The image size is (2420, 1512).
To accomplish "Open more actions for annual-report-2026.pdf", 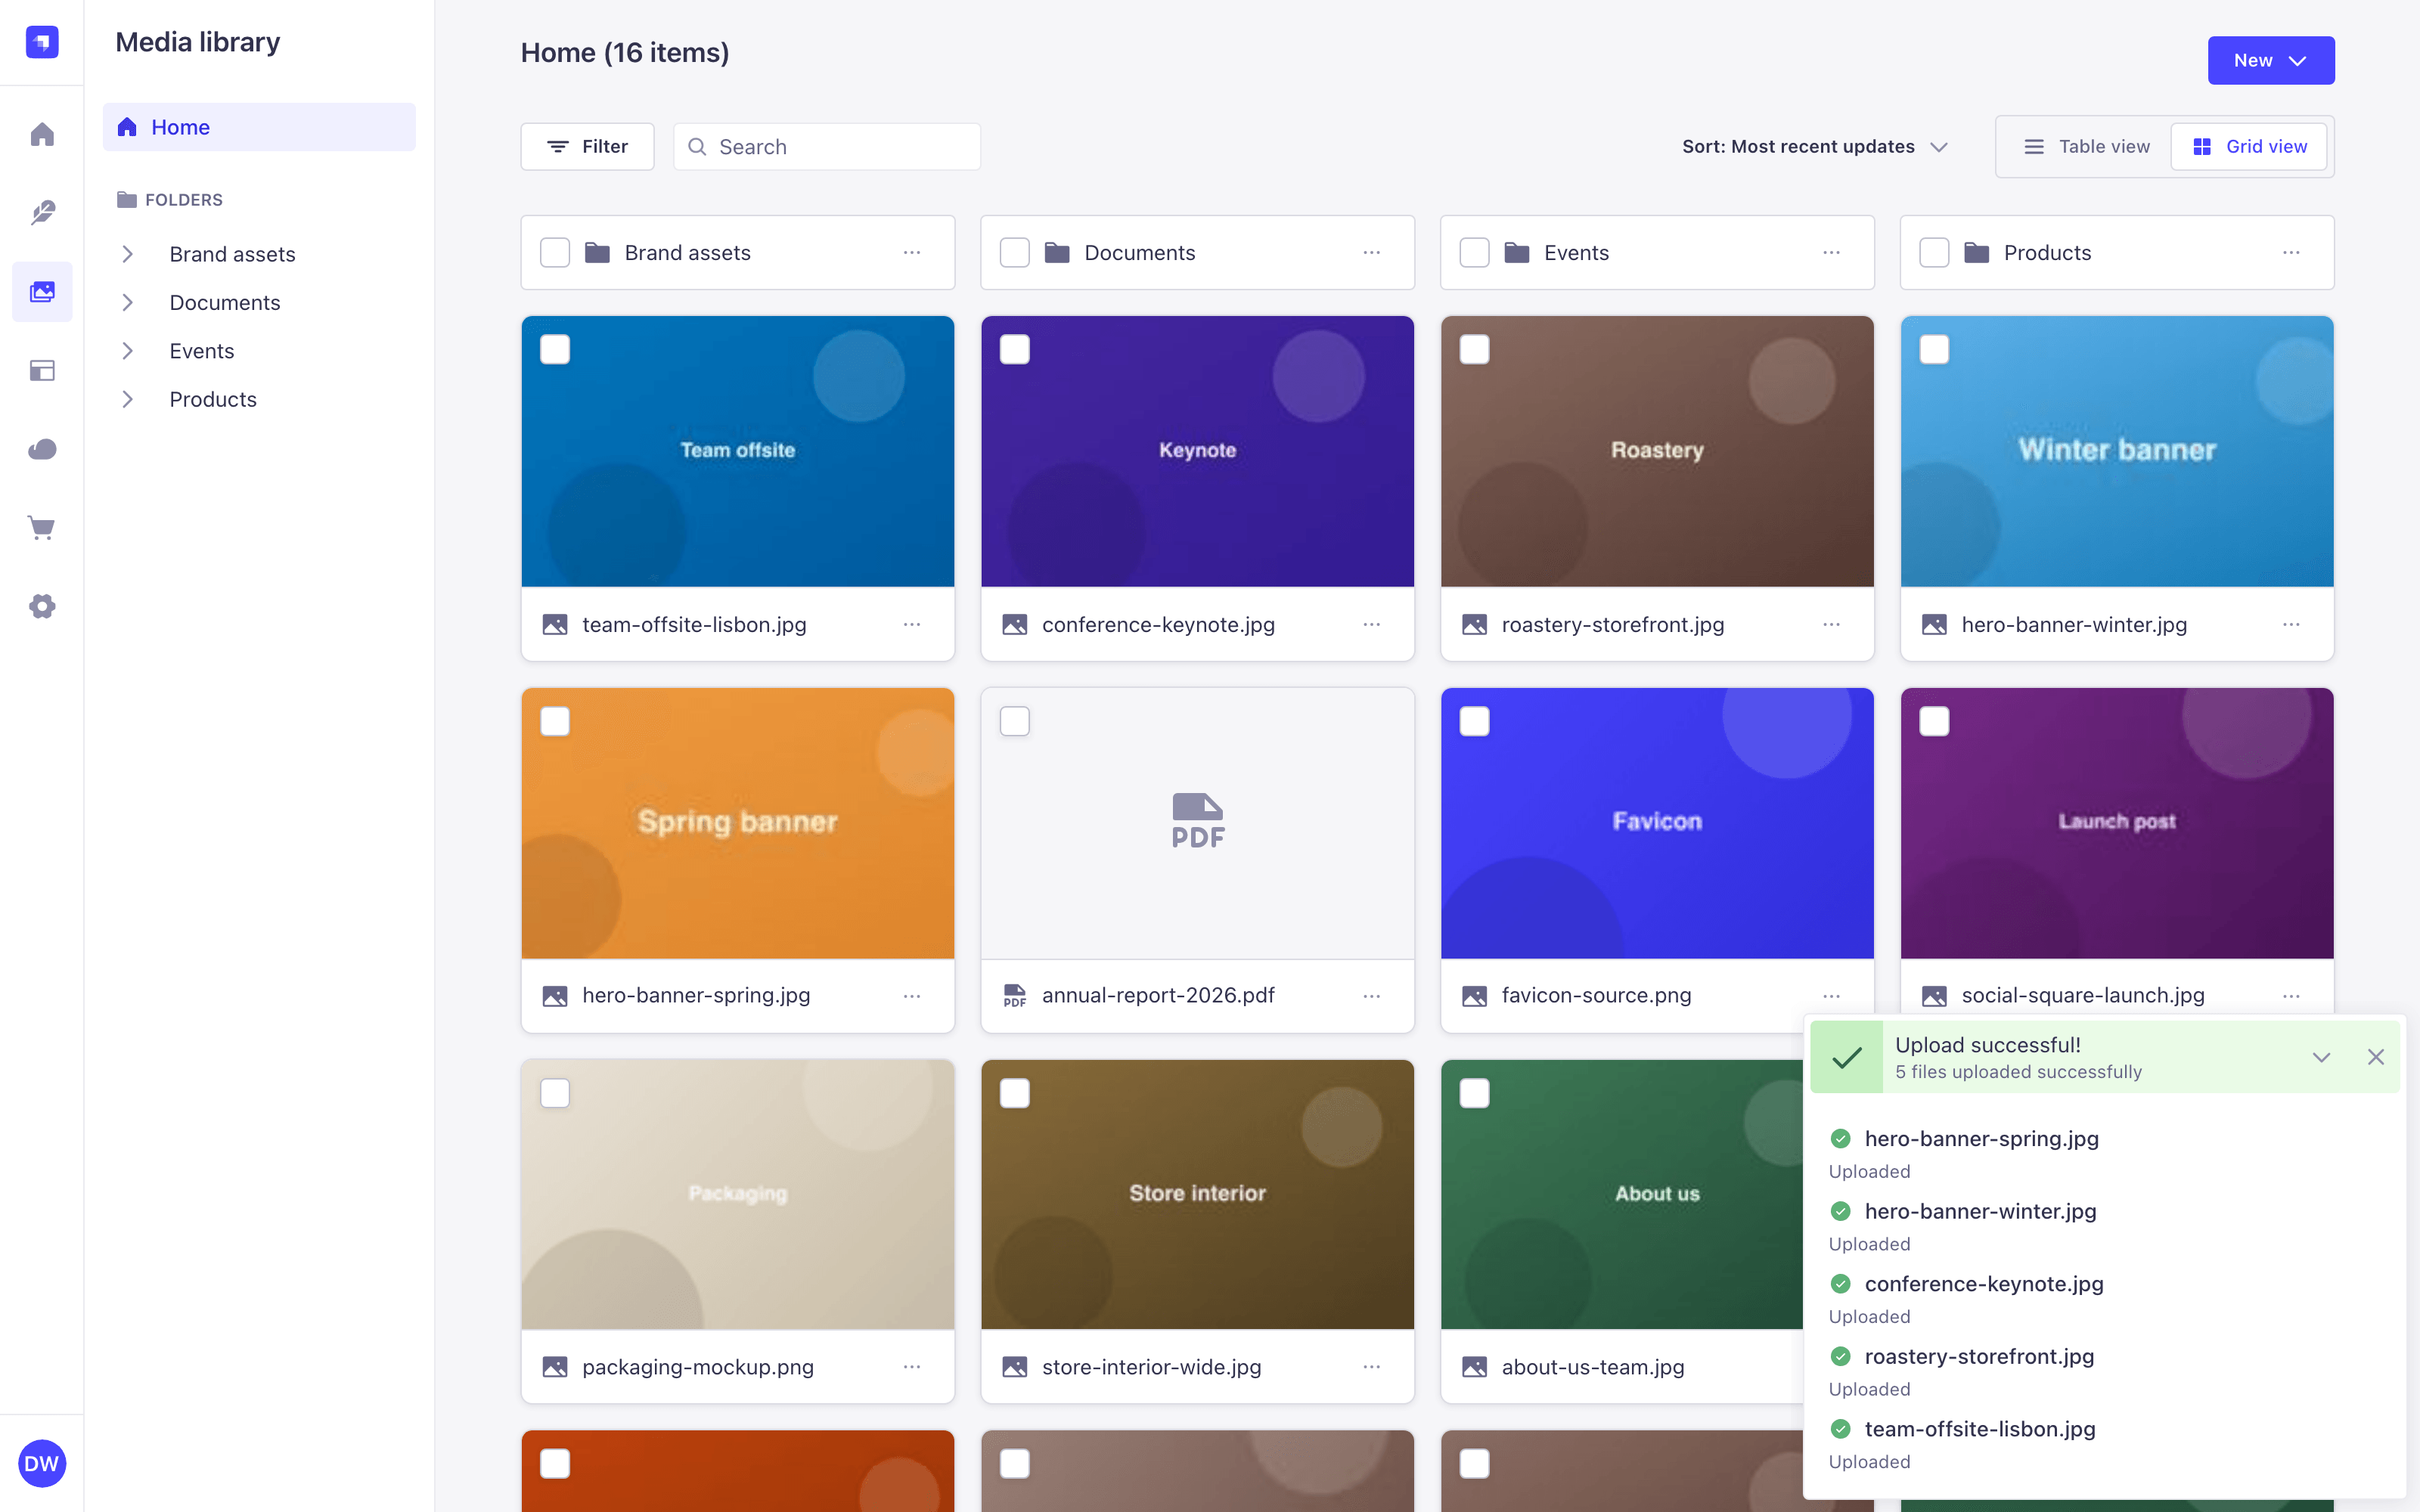I will point(1372,996).
